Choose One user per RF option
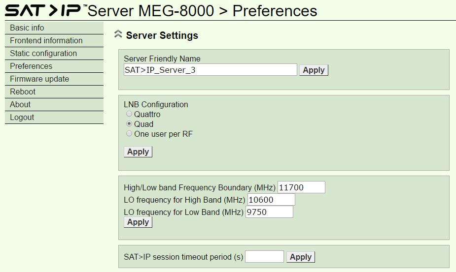 tap(129, 133)
